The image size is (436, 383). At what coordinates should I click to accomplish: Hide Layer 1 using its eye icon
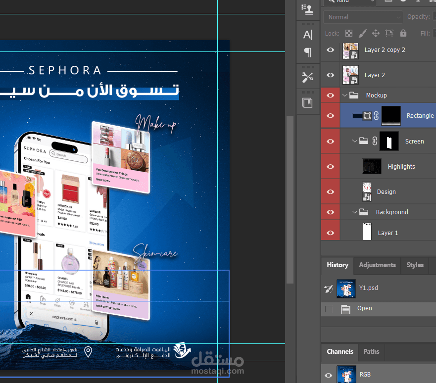coord(330,233)
